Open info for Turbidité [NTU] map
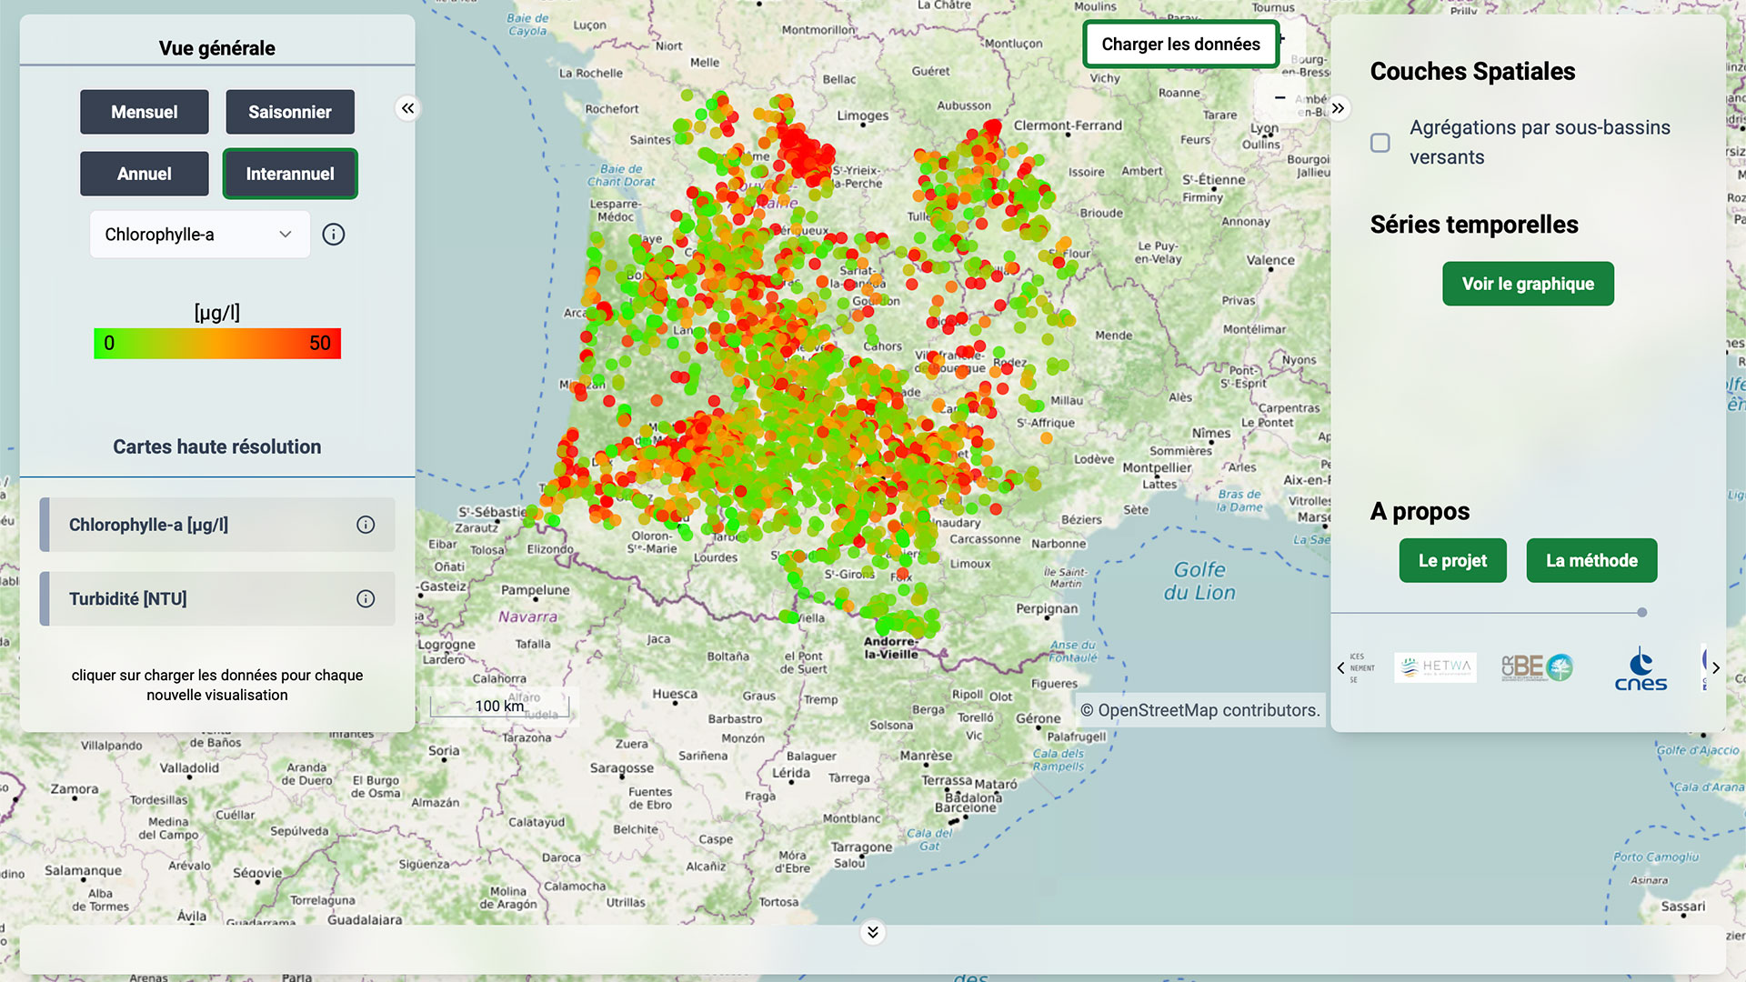The width and height of the screenshot is (1746, 982). click(x=366, y=598)
